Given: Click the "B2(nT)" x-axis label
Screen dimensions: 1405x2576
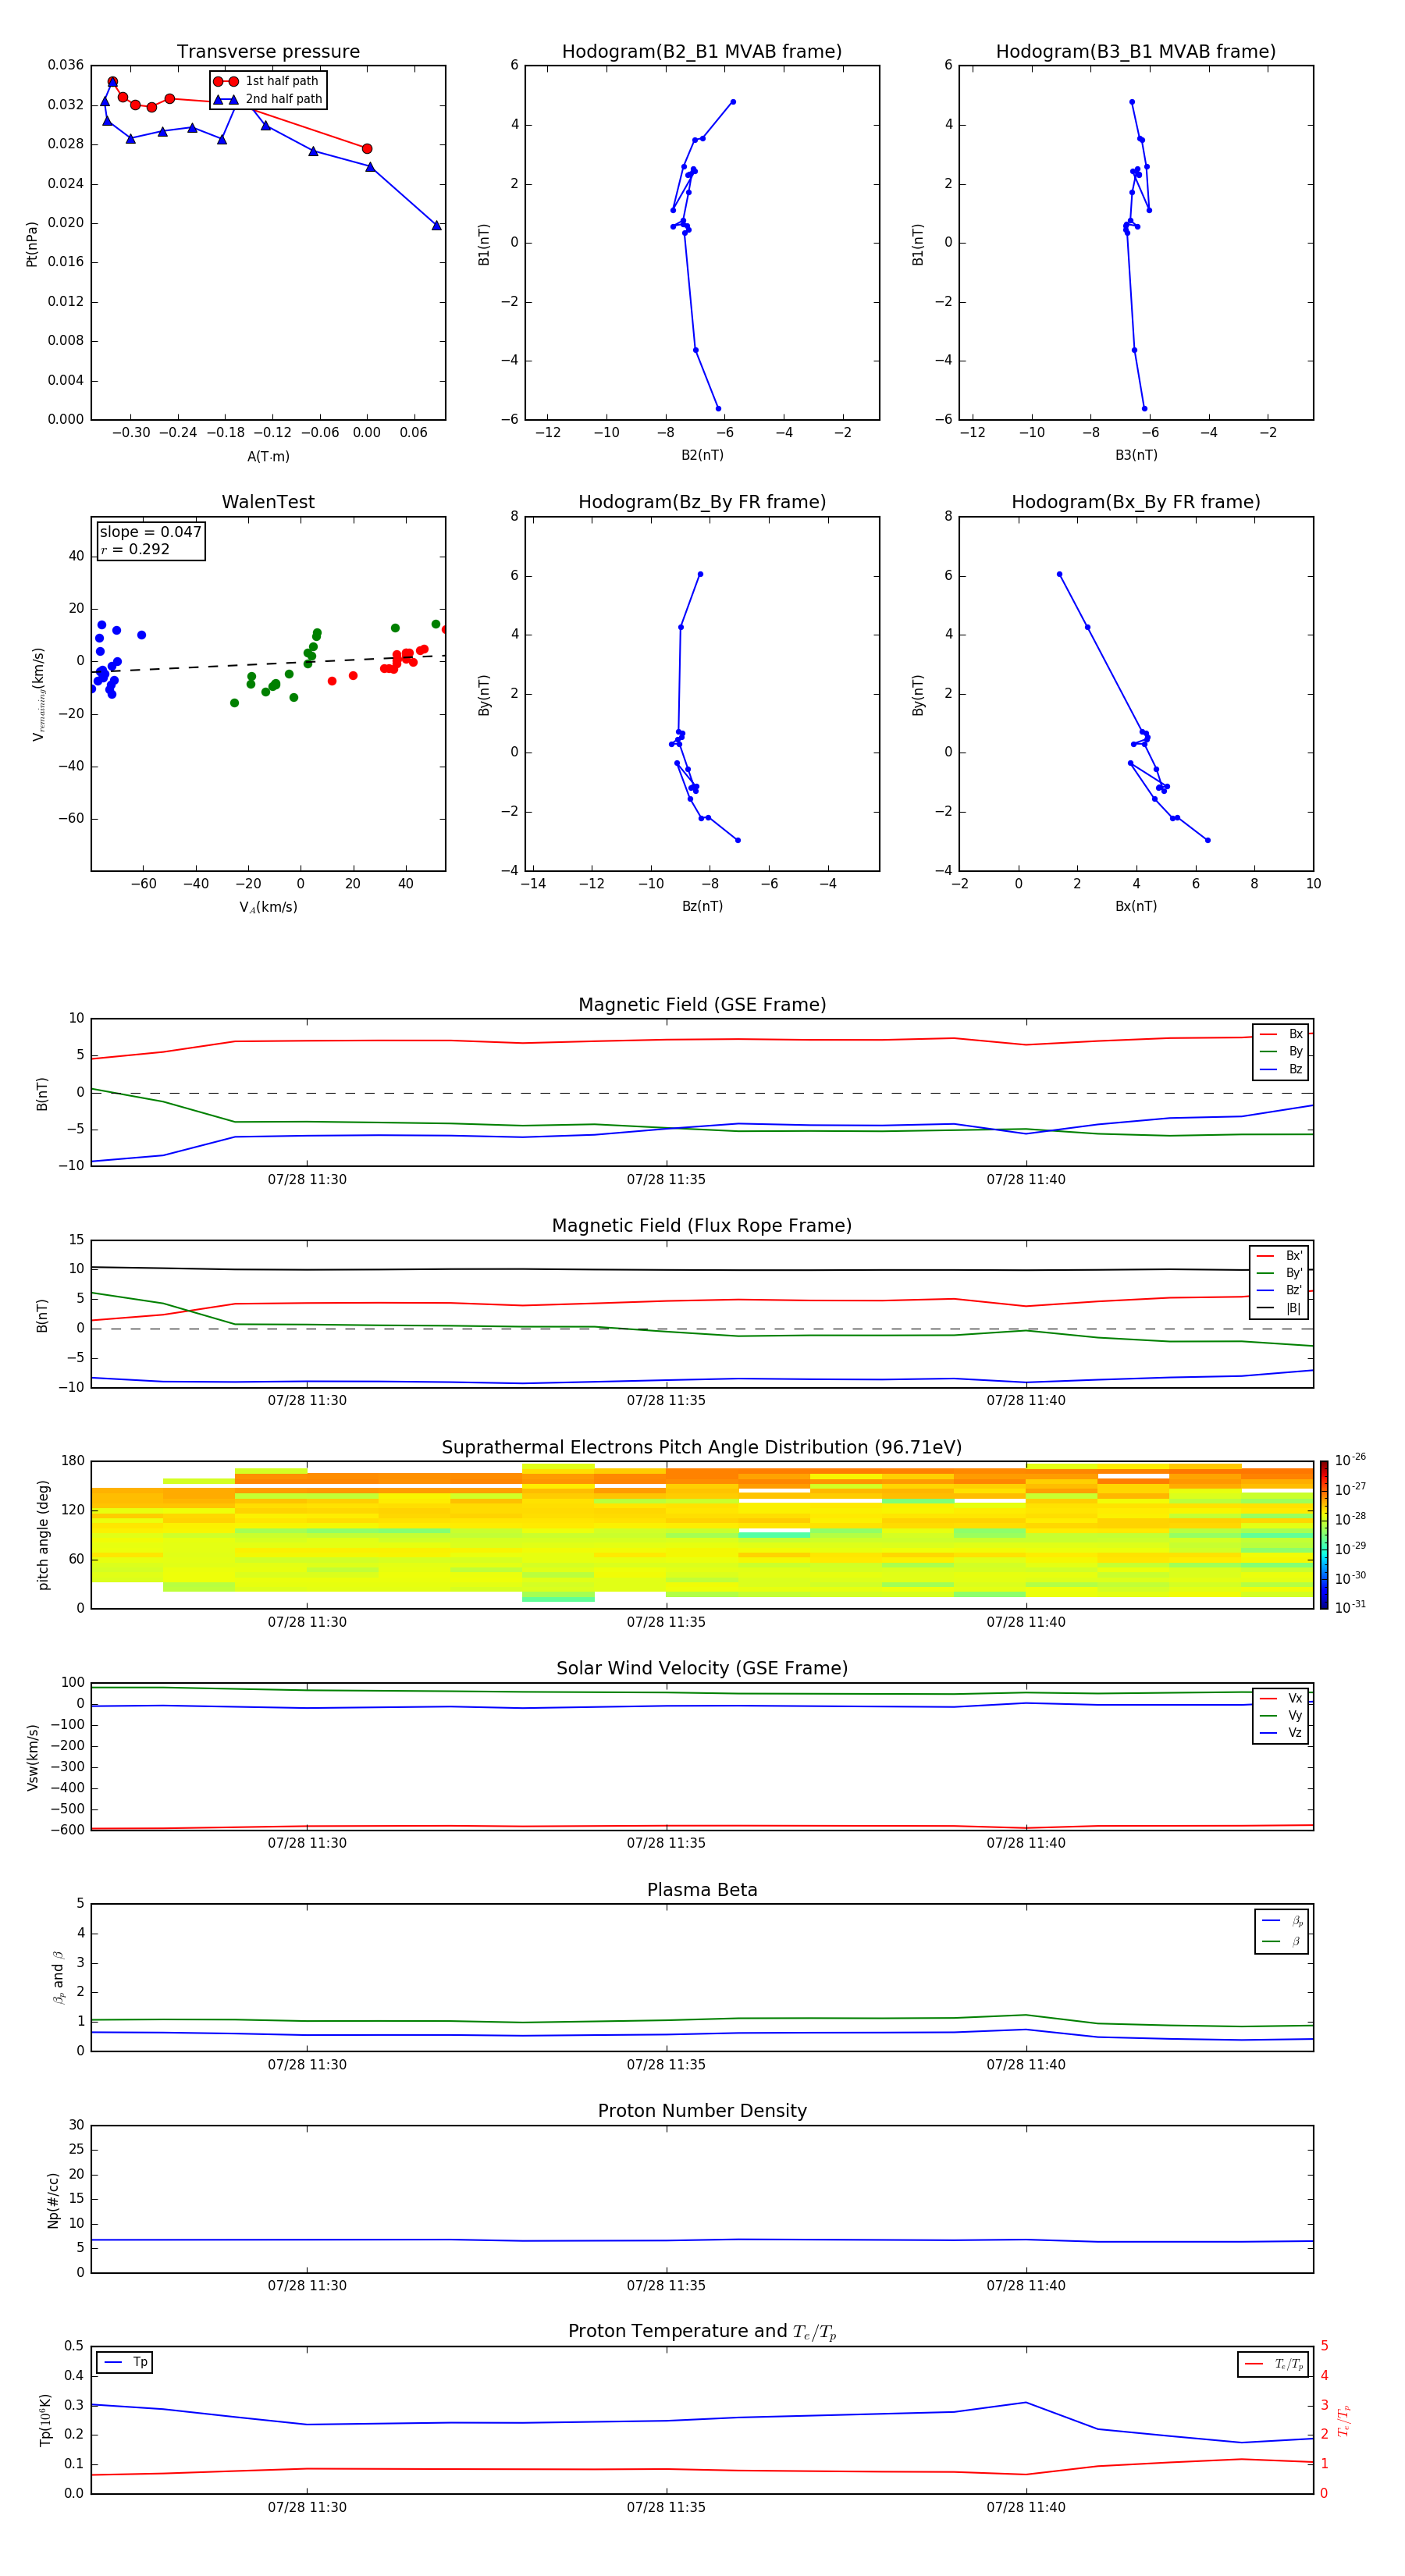Looking at the screenshot, I should tap(702, 455).
